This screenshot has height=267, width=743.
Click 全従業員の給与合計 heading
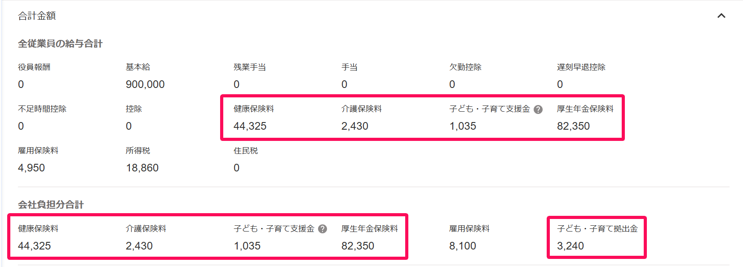[x=60, y=44]
